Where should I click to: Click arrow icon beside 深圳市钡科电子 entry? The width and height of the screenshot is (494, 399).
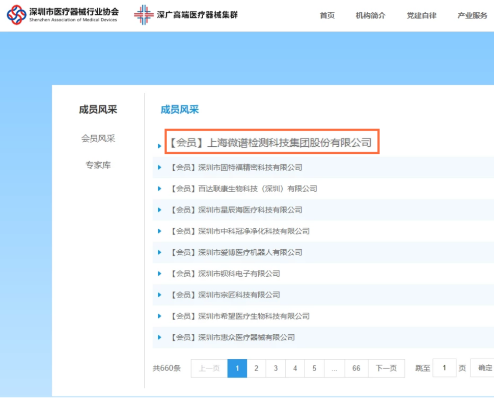159,274
